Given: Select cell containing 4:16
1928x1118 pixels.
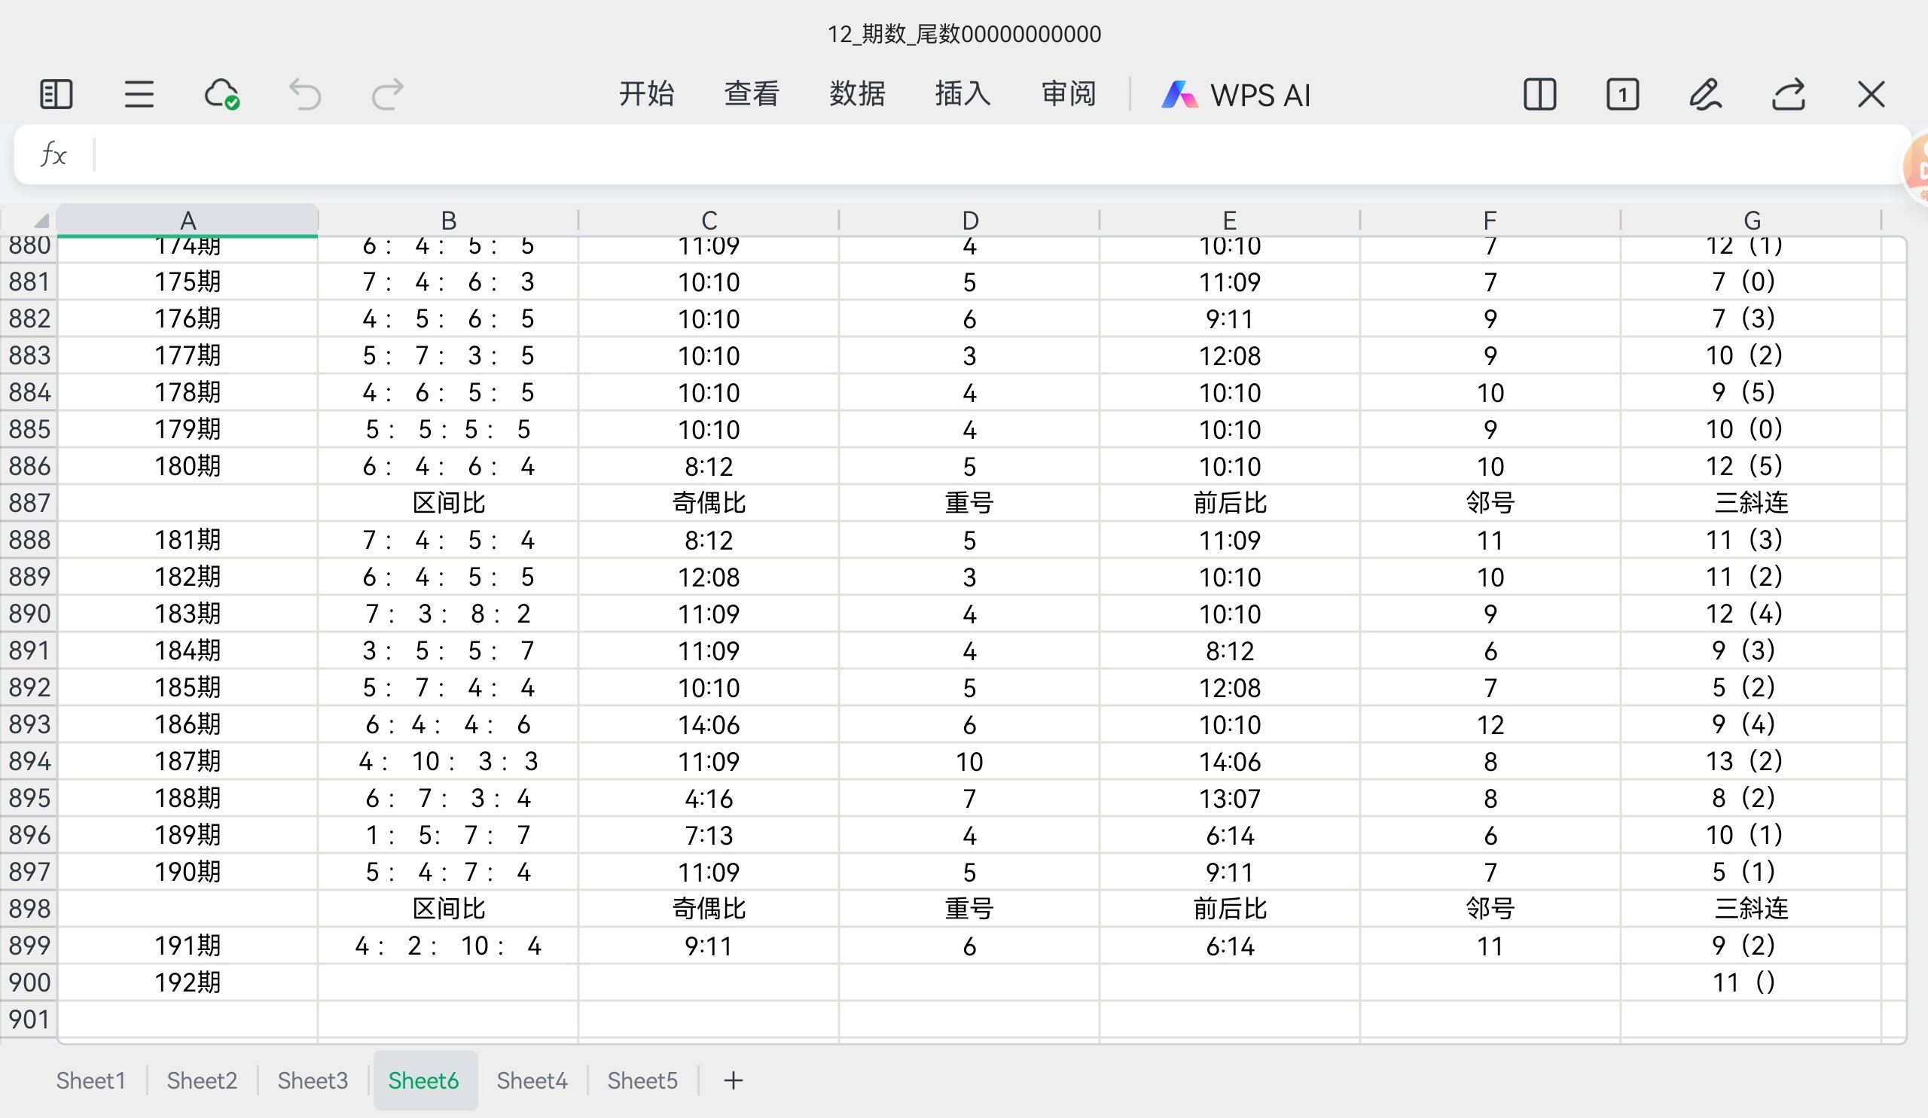Looking at the screenshot, I should (x=709, y=798).
